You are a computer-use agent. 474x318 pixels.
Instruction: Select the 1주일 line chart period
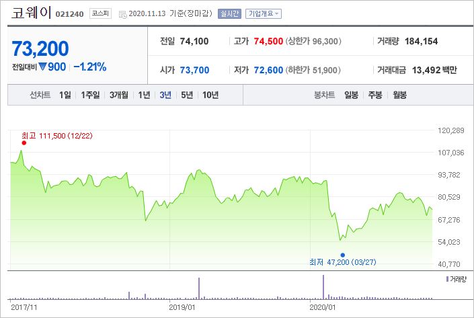pyautogui.click(x=90, y=95)
